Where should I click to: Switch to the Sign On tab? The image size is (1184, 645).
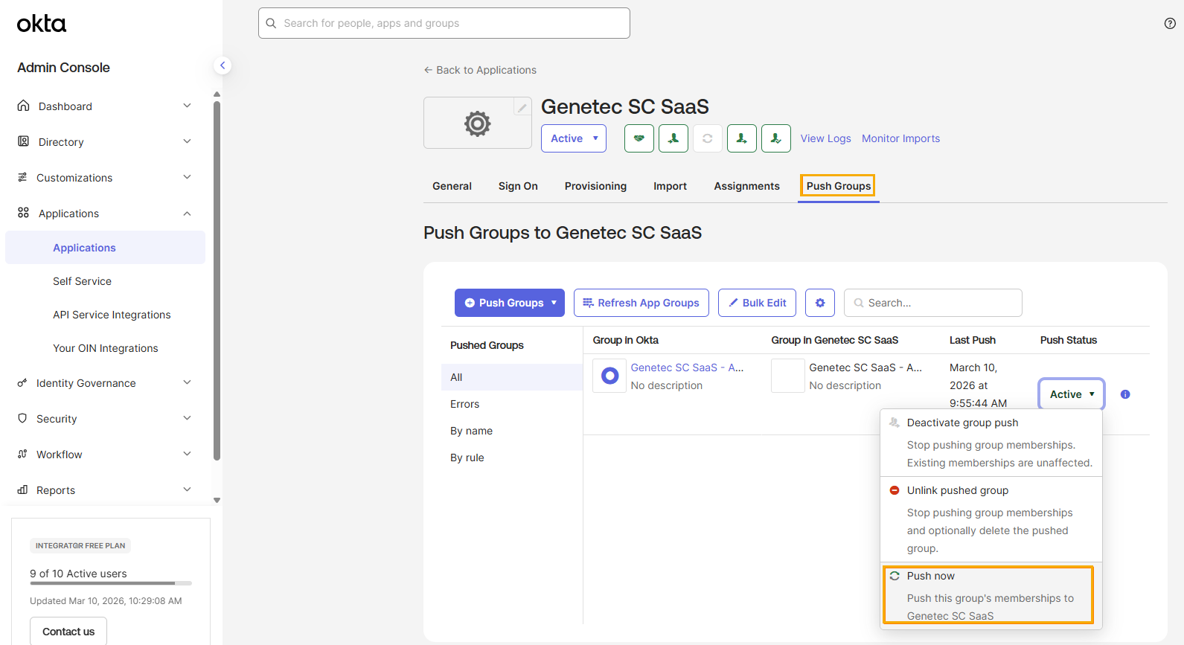518,186
